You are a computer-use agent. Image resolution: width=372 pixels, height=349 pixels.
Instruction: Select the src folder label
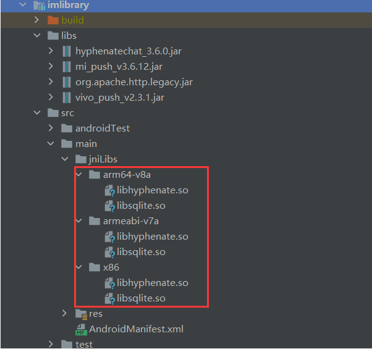67,113
